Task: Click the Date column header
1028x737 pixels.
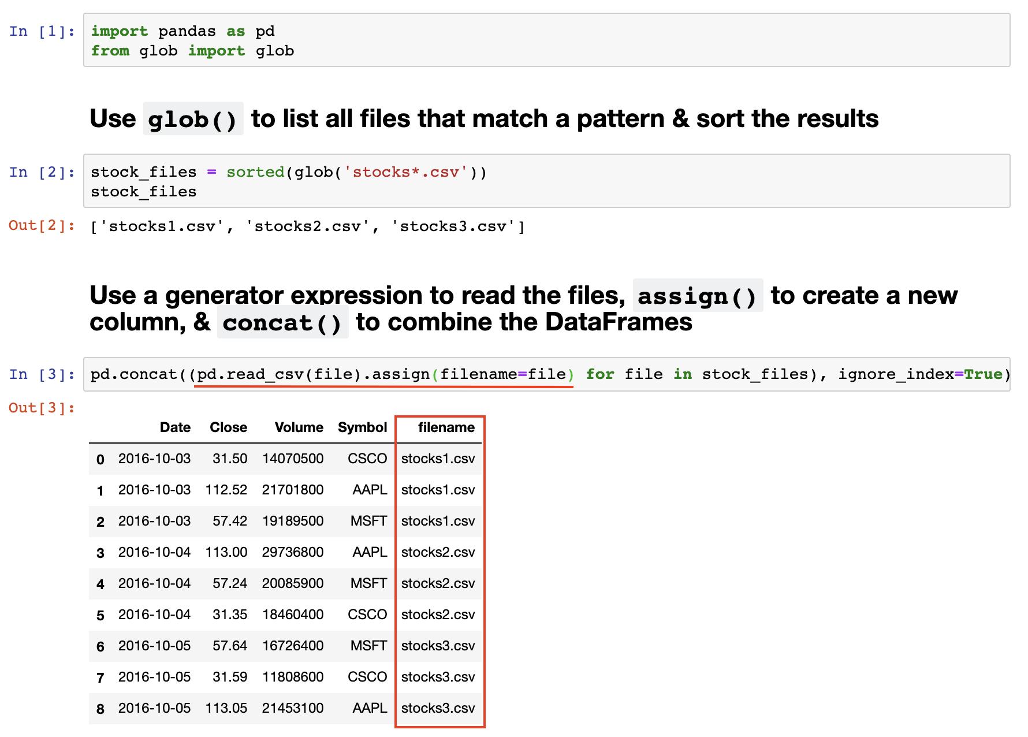Action: [x=175, y=427]
